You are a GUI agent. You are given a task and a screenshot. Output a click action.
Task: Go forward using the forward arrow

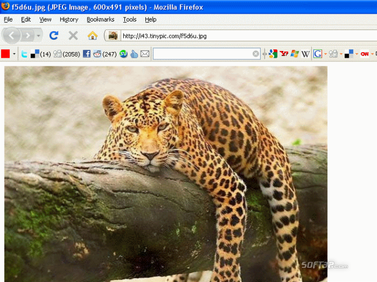[x=28, y=36]
